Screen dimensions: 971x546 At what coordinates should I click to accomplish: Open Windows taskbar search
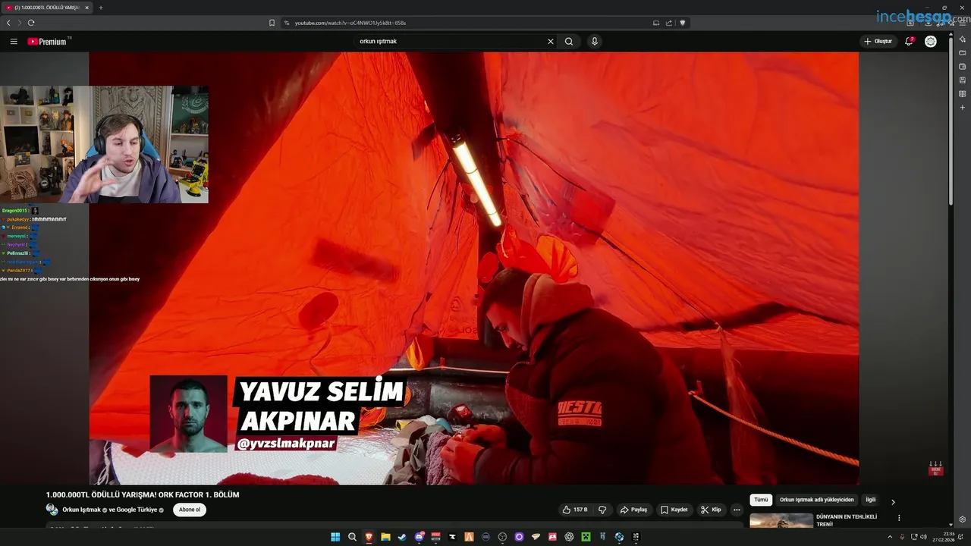coord(352,537)
